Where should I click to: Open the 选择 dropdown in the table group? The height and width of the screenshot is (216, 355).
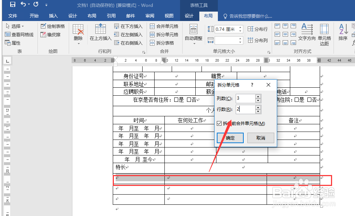15,26
